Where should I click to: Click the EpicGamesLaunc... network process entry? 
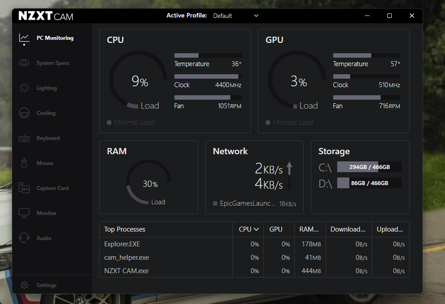[x=254, y=203]
